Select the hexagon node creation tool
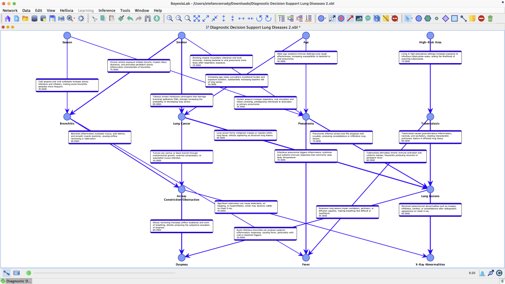 pos(428,19)
